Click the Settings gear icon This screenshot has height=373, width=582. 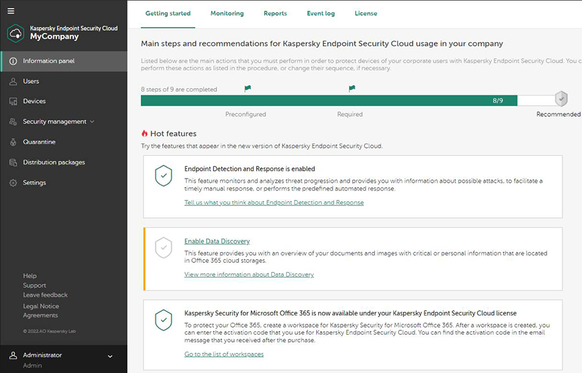13,183
